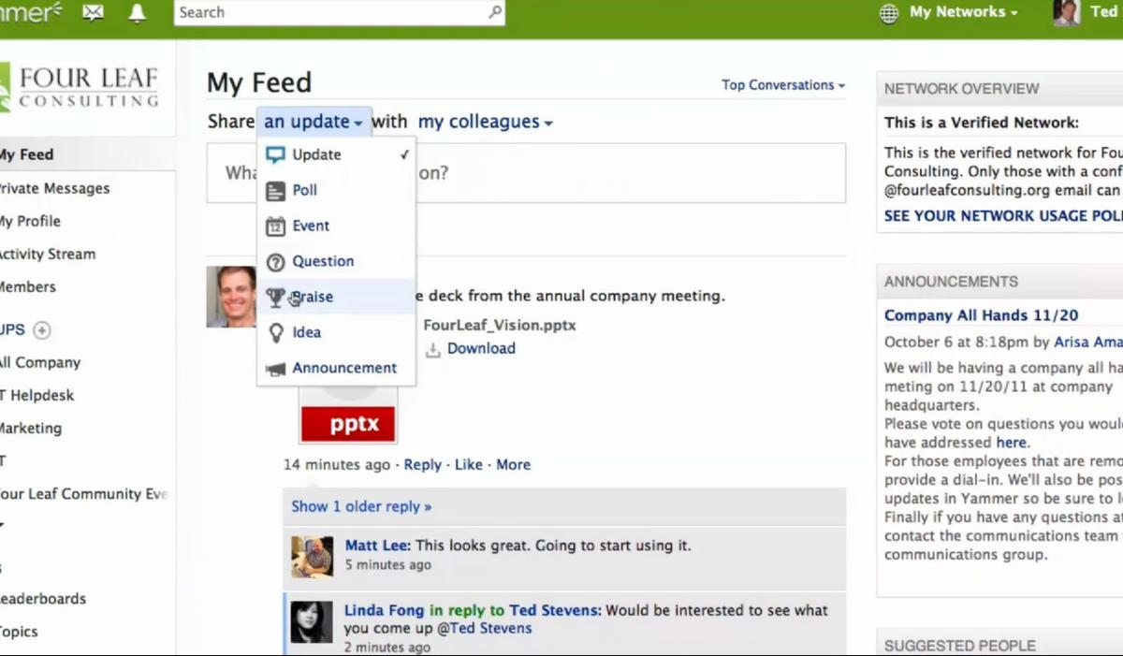Click the Download link for FourLeaf_Vision.pptx

click(481, 348)
